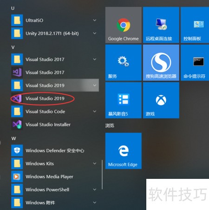The image size is (209, 210).
Task: Click the W letter section header
Action: [13, 138]
